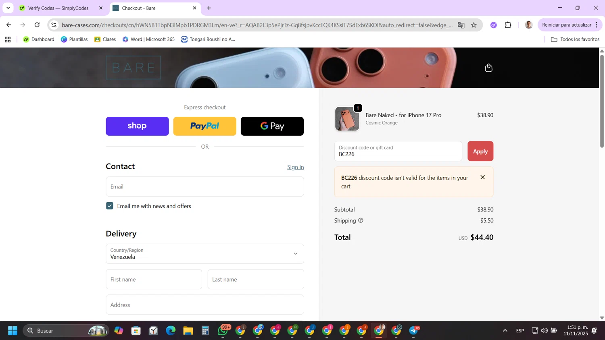
Task: Click the translate page icon
Action: 461,25
